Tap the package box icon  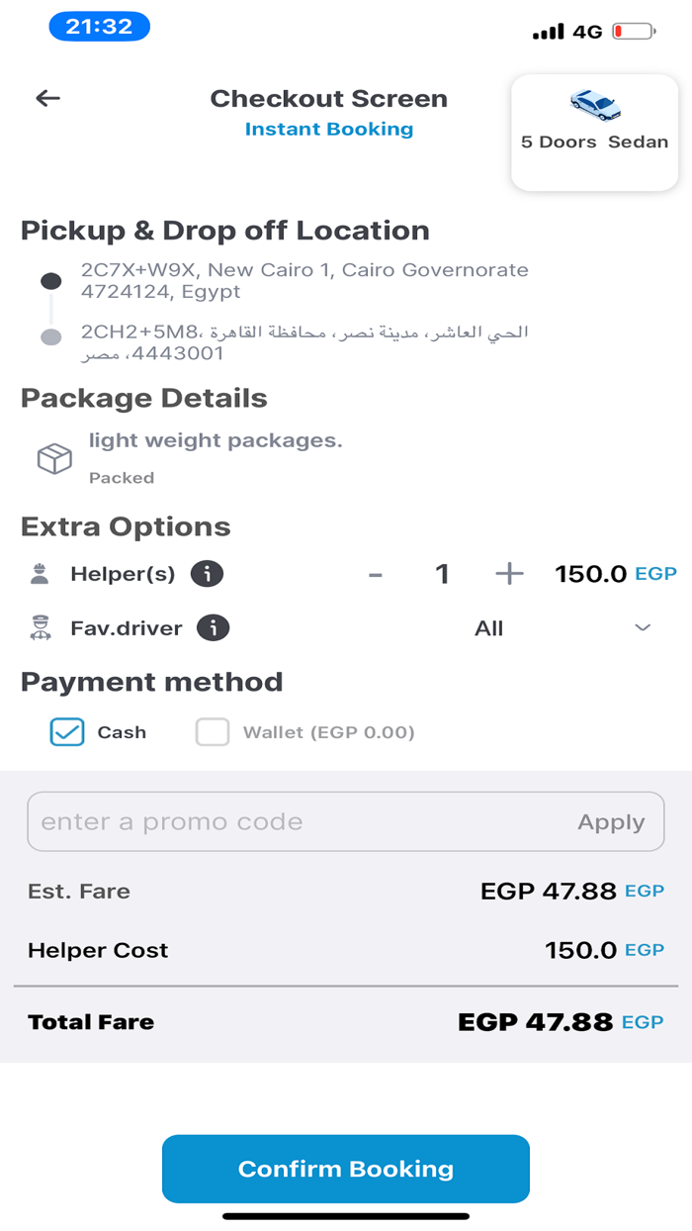[x=54, y=458]
